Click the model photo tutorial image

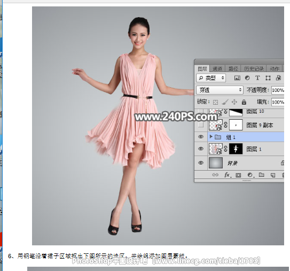pos(158,126)
